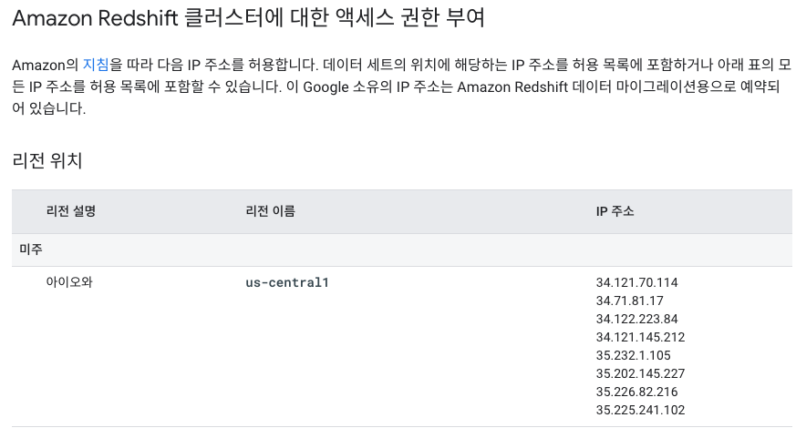The height and width of the screenshot is (428, 796).
Task: Open the 지침 link
Action: [x=96, y=65]
